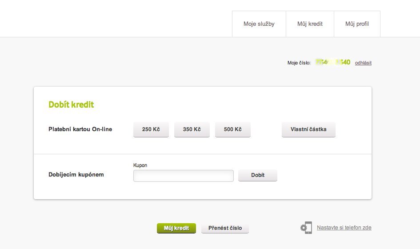This screenshot has height=249, width=420.
Task: Choose the 350 Kč top-up amount
Action: (x=192, y=129)
